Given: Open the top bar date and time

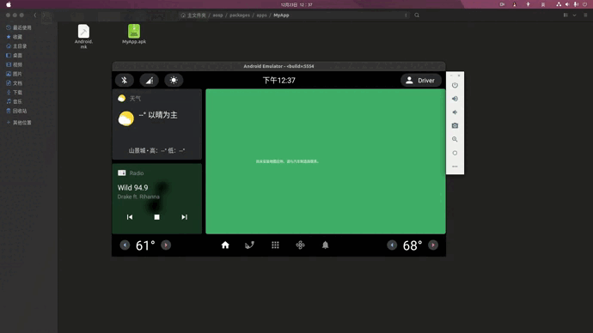Looking at the screenshot, I should pyautogui.click(x=296, y=4).
